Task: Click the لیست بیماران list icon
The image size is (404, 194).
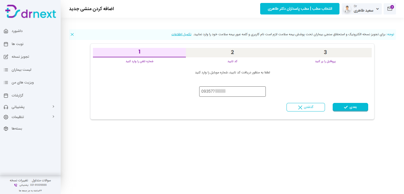Action: 6,70
